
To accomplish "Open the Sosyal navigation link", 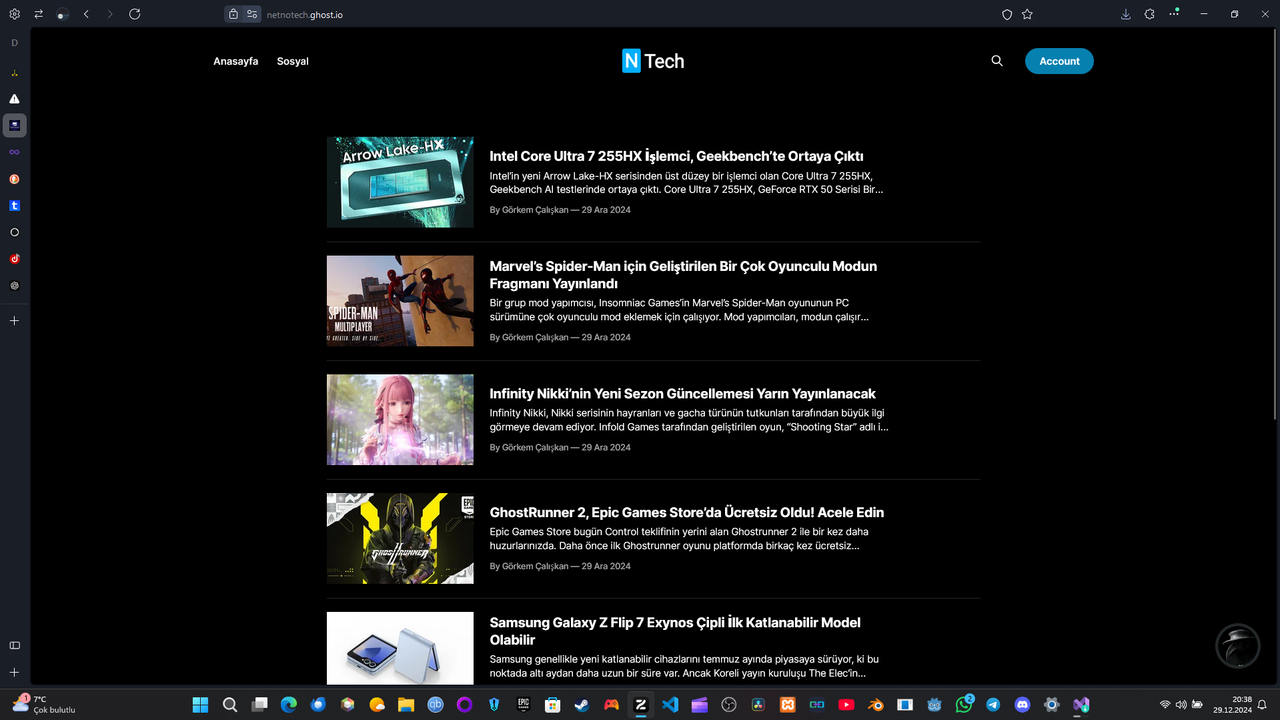I will (293, 61).
